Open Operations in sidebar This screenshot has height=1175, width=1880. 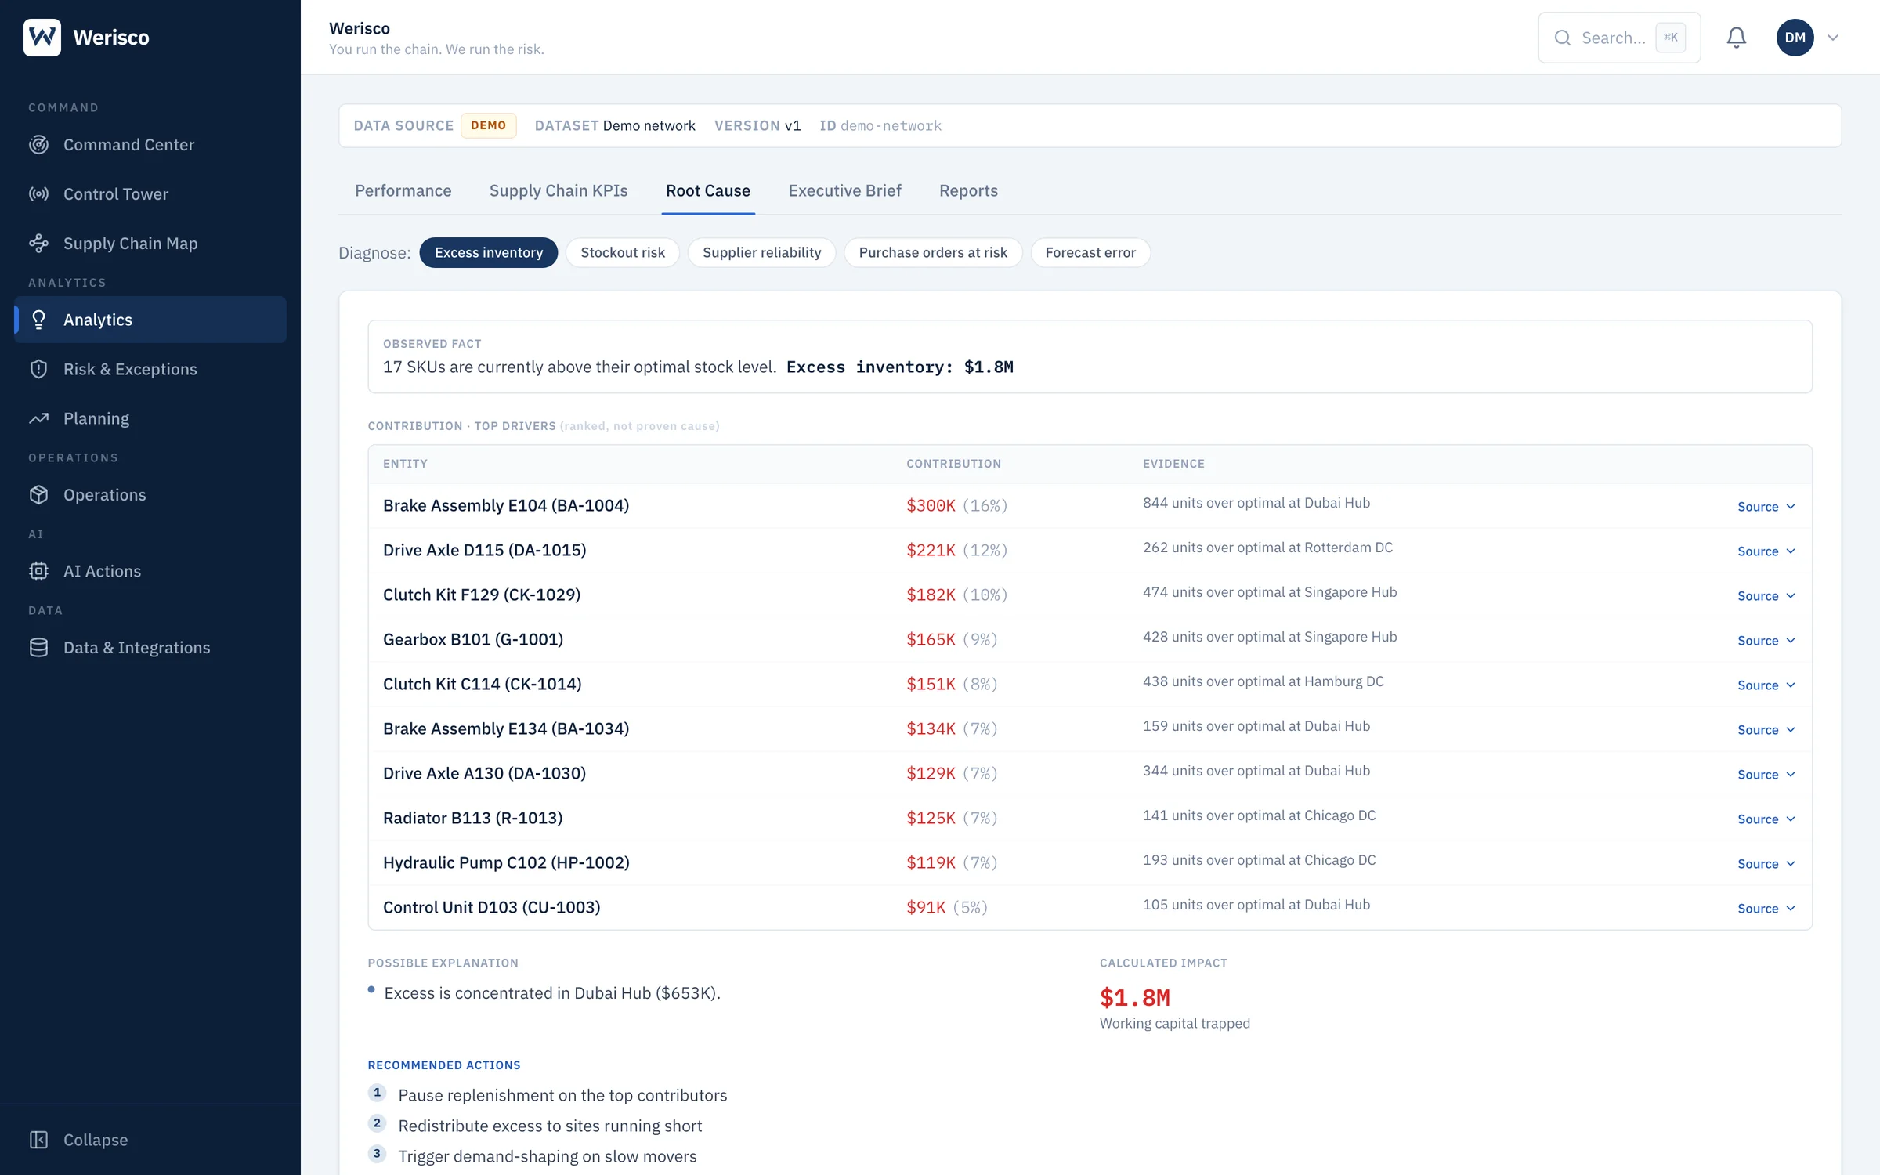coord(150,495)
